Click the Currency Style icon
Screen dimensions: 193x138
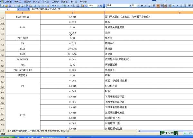pos(170,5)
